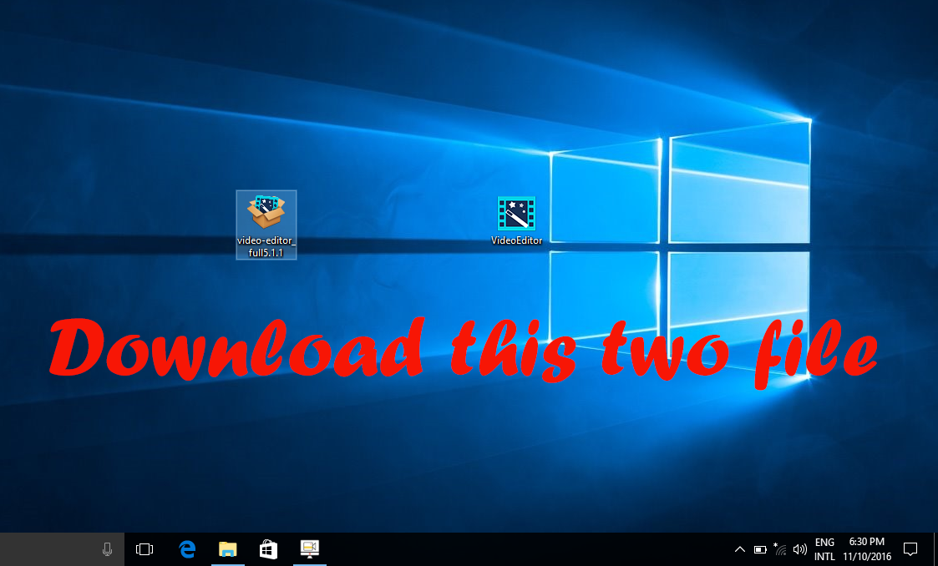
Task: Click the Cortana microphone icon
Action: (x=107, y=548)
